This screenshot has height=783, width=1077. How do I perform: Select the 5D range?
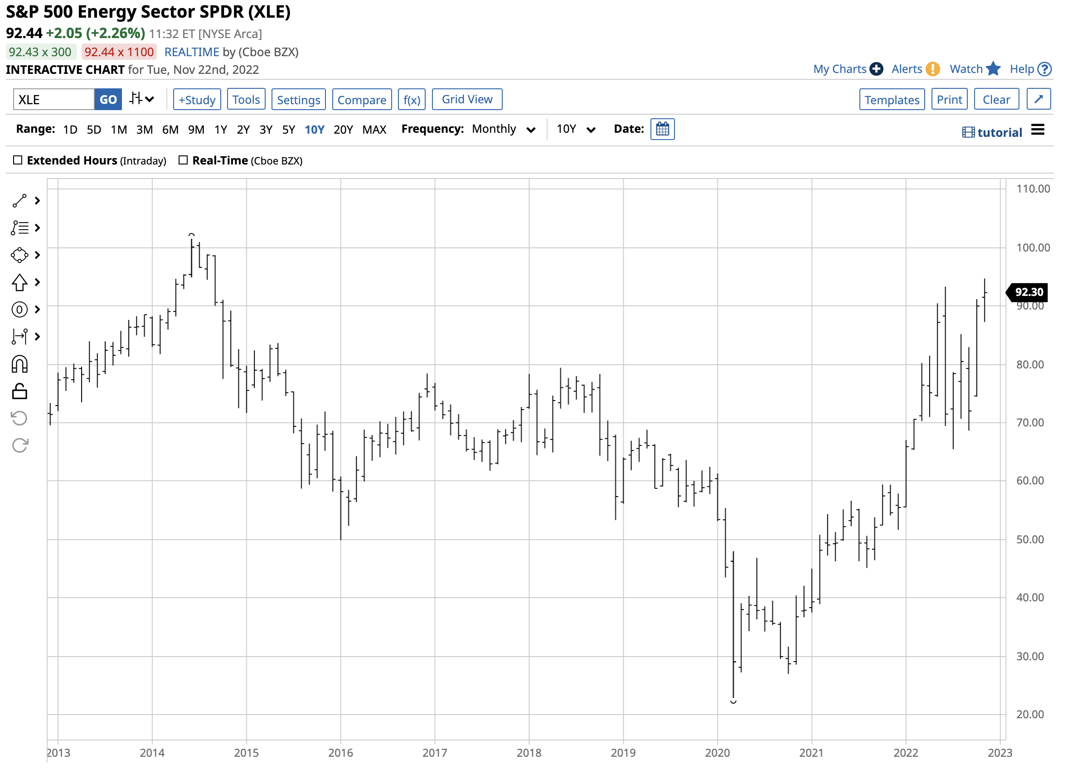tap(94, 130)
